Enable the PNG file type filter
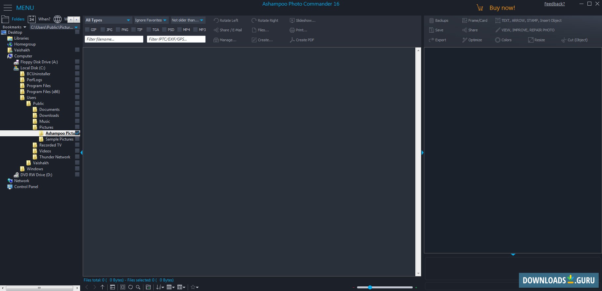 (118, 30)
